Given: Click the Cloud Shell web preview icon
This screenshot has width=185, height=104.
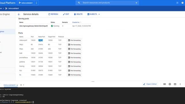Looking at the screenshot, I should (x=175, y=84).
